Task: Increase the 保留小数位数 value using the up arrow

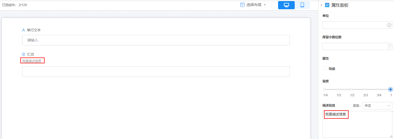Action: (x=390, y=45)
